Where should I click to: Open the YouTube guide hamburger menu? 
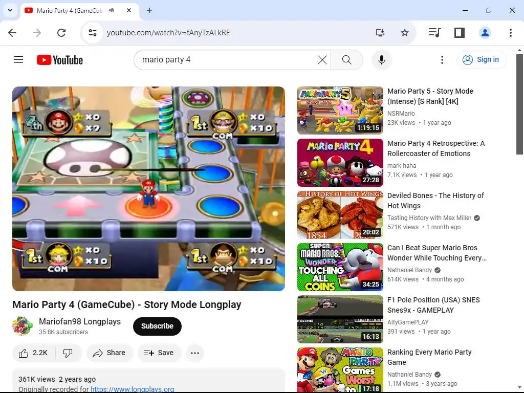[x=18, y=60]
